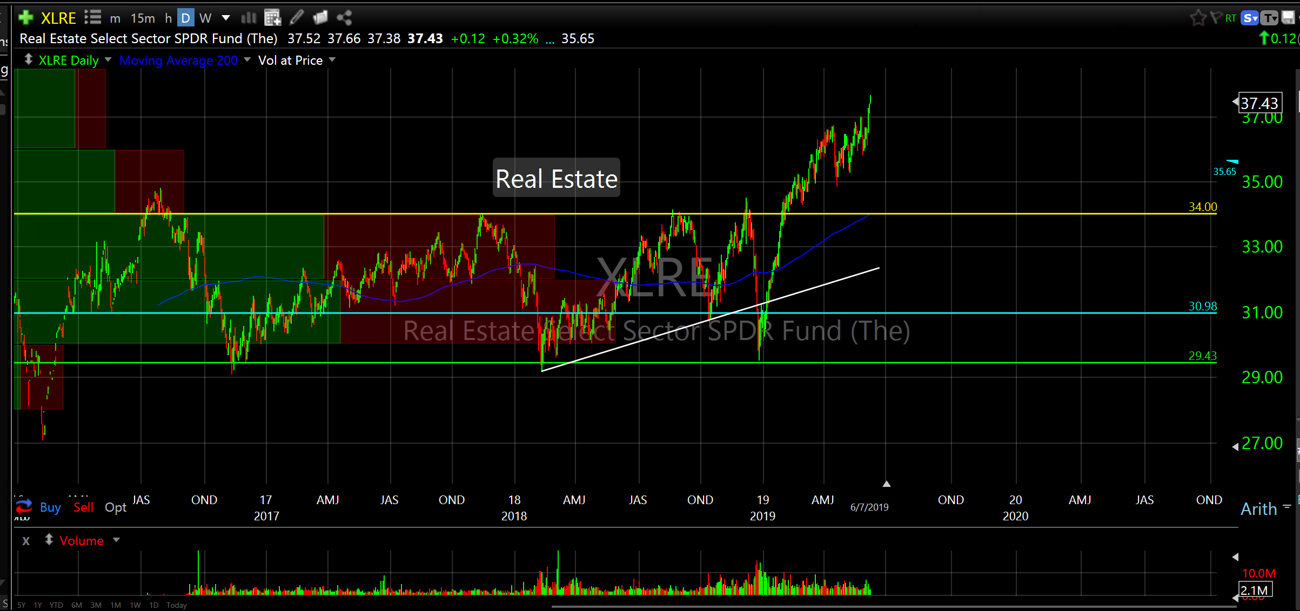Click the share chart icon
The height and width of the screenshot is (611, 1300).
click(x=344, y=18)
